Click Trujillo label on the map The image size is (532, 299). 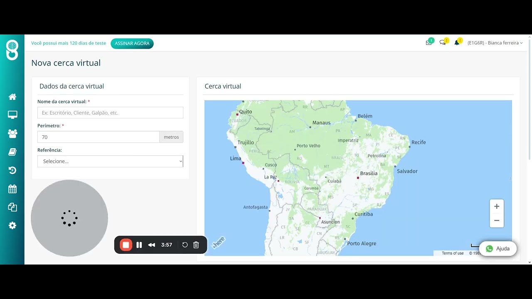click(246, 142)
